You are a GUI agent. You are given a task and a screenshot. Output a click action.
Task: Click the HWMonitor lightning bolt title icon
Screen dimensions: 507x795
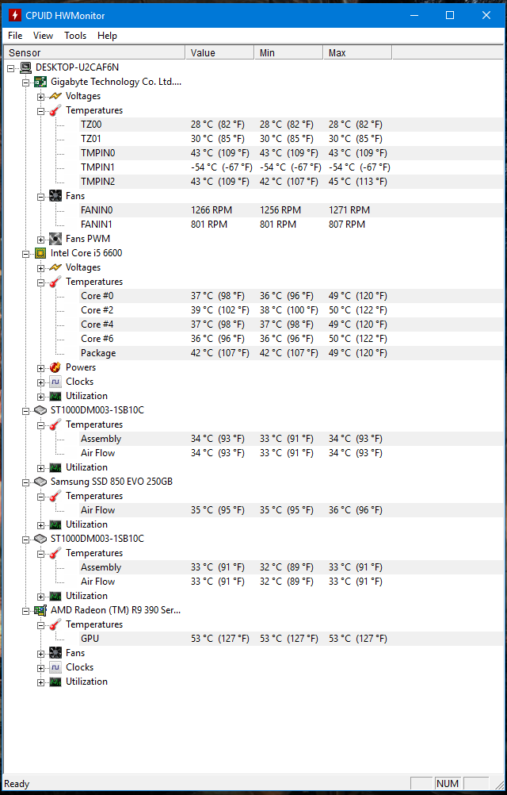[x=14, y=16]
